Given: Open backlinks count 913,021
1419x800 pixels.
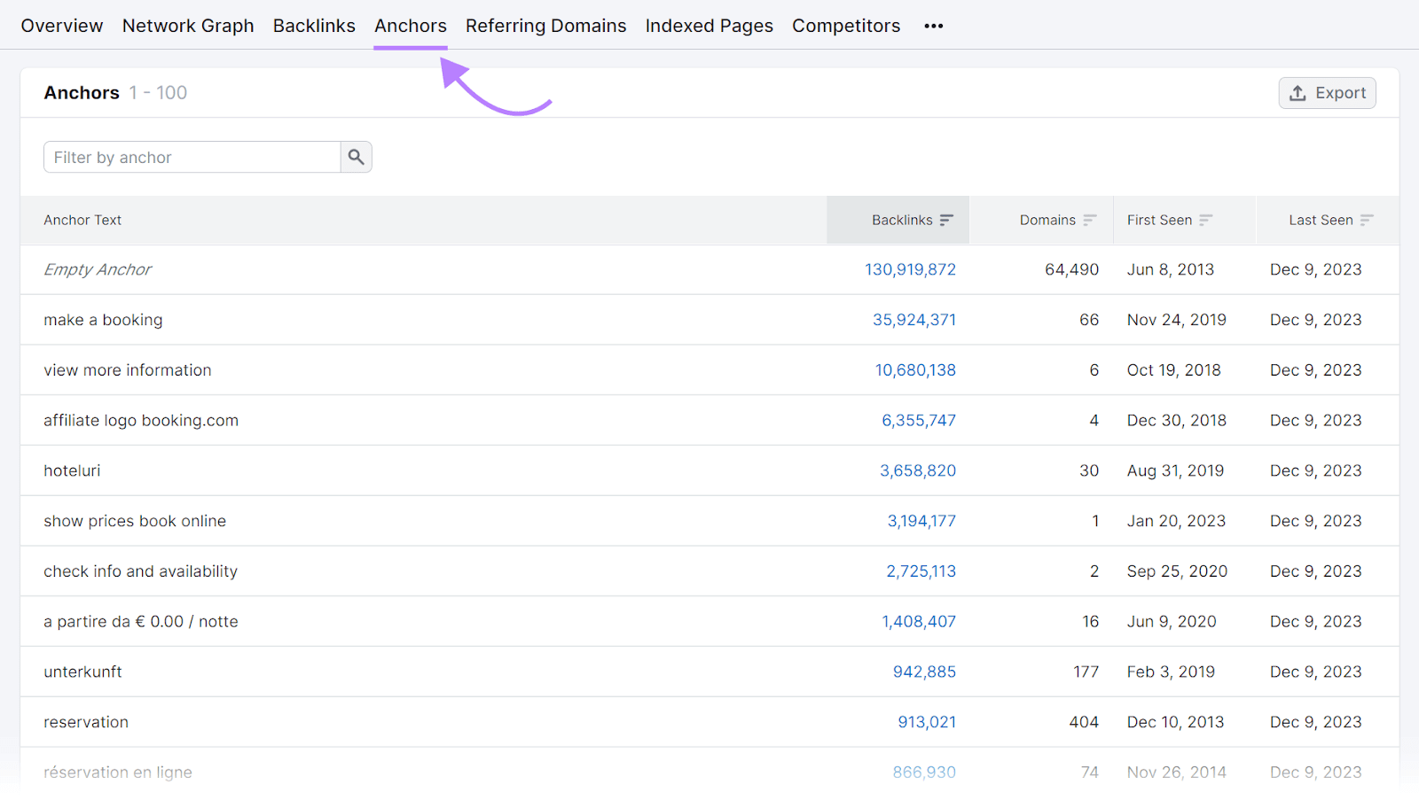Looking at the screenshot, I should pyautogui.click(x=927, y=722).
